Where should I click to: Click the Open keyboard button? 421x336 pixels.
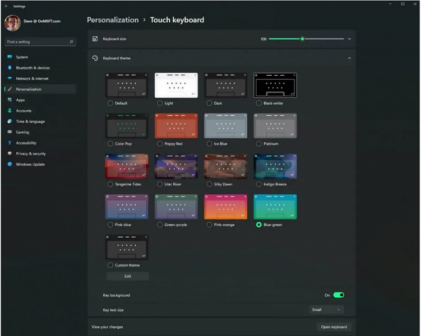(334, 327)
